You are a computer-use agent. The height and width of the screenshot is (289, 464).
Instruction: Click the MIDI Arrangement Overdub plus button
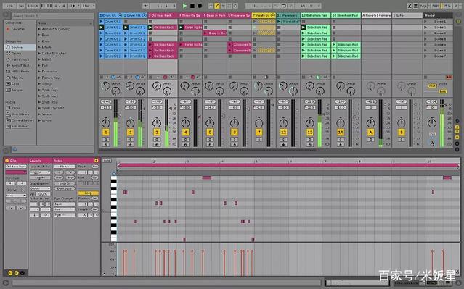point(211,6)
